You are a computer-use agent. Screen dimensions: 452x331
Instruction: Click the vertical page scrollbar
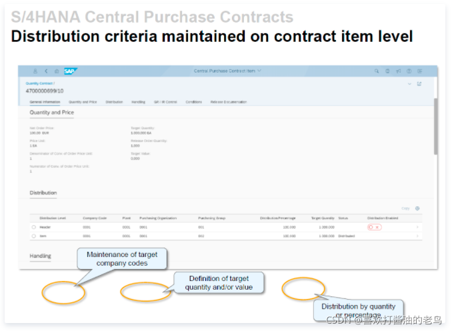[435, 126]
